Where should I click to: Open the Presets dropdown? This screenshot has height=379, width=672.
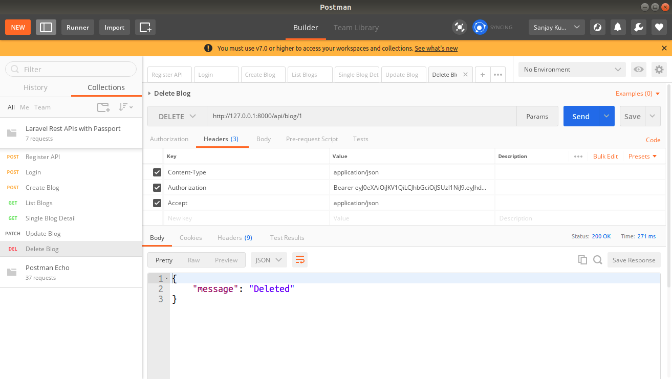pos(642,157)
